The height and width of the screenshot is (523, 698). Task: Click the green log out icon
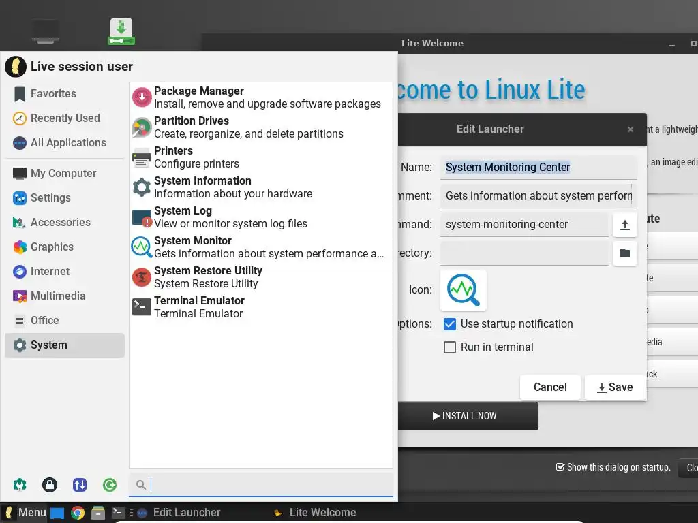[110, 485]
